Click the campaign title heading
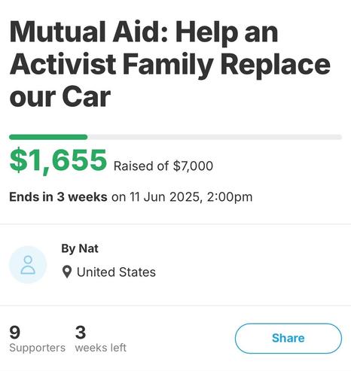Image resolution: width=351 pixels, height=371 pixels. [x=169, y=64]
